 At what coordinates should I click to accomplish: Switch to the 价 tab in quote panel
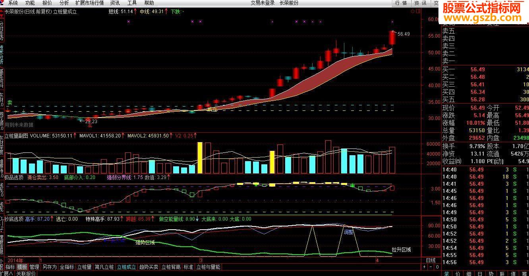(458, 273)
